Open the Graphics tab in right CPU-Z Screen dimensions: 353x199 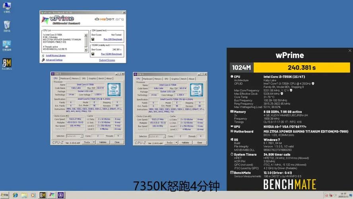[x=175, y=79]
